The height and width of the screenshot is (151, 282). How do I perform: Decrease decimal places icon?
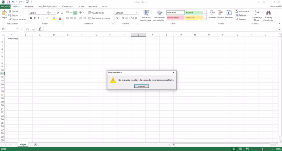tap(136, 18)
